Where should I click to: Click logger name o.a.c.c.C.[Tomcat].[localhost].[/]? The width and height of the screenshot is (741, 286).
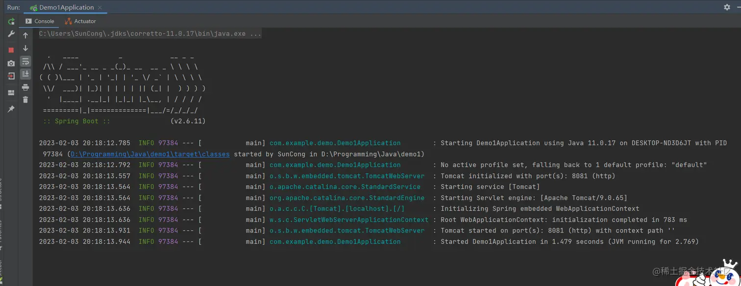[x=337, y=209]
